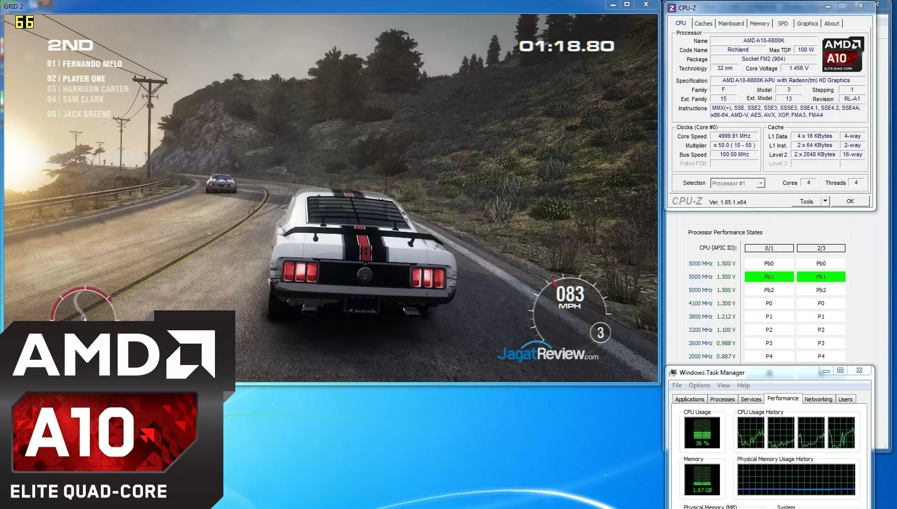This screenshot has width=897, height=509.
Task: Minimize the CPU-Z window
Action: point(828,6)
